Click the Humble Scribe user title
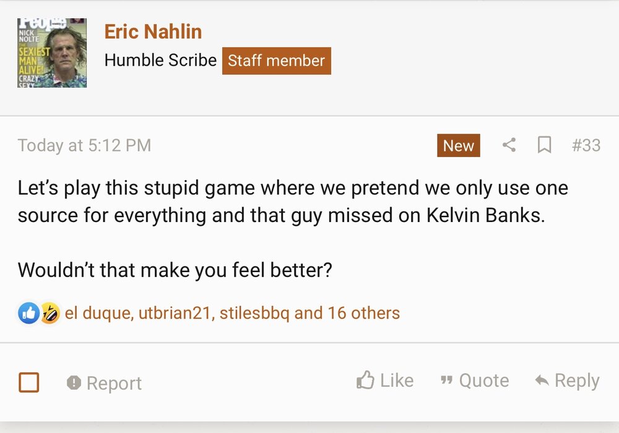619x433 pixels. tap(160, 61)
